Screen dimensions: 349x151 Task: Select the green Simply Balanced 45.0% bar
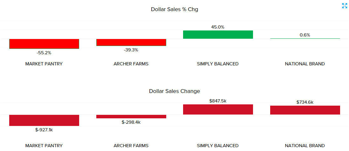[218, 35]
